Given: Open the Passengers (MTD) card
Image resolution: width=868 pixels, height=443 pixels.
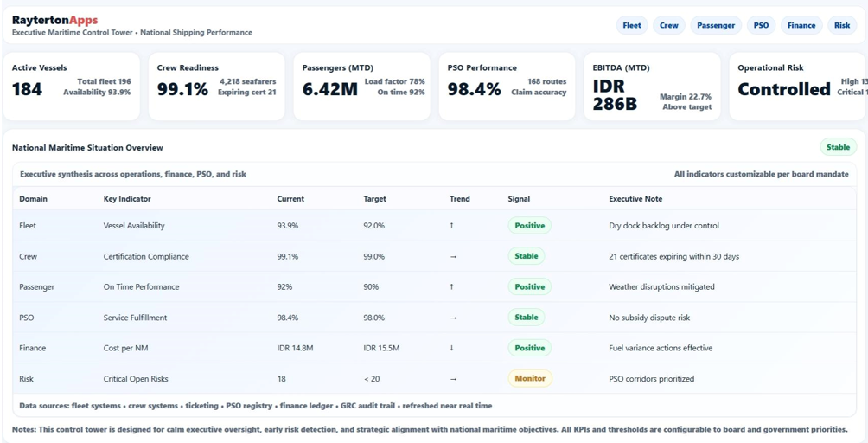Looking at the screenshot, I should [361, 87].
